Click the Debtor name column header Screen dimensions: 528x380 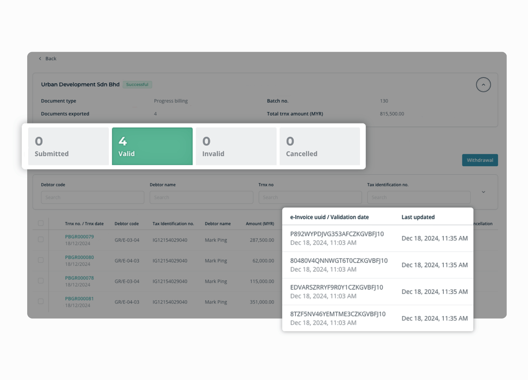[218, 224]
